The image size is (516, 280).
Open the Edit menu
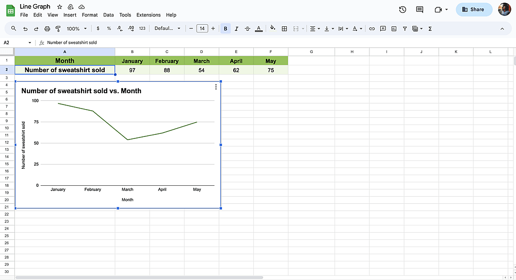tap(38, 15)
